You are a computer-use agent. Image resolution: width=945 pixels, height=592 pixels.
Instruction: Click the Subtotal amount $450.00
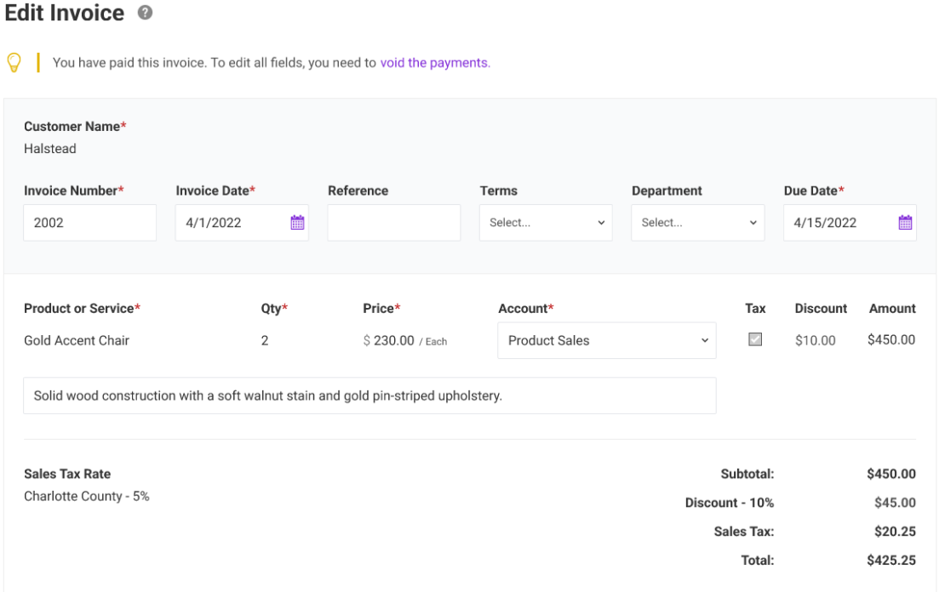click(x=891, y=474)
